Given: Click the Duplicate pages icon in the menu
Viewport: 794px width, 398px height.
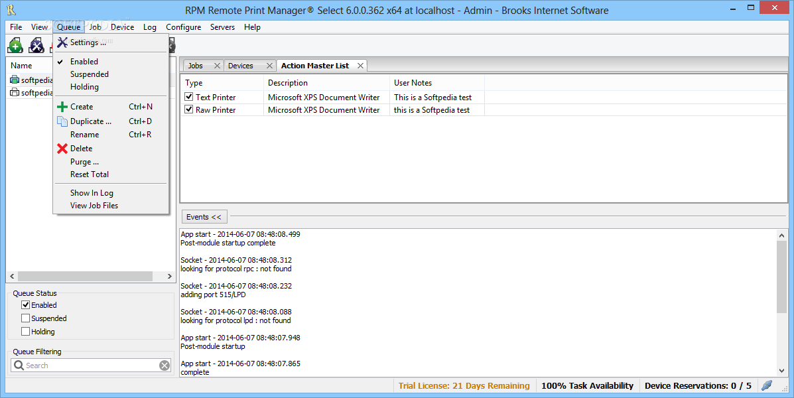Looking at the screenshot, I should pyautogui.click(x=62, y=121).
